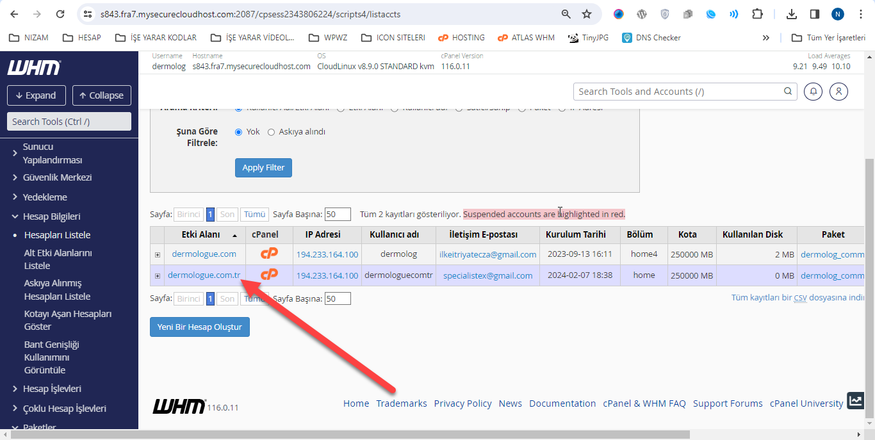
Task: Open the ATLAS WHM bookmark
Action: pos(526,38)
